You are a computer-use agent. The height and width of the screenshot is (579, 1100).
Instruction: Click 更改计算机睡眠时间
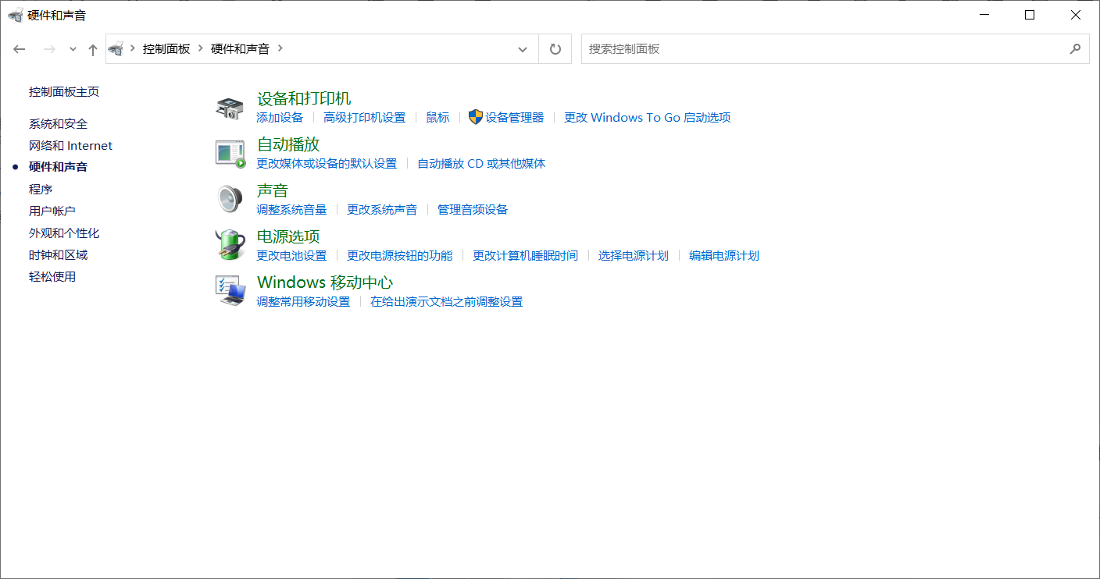pos(526,256)
